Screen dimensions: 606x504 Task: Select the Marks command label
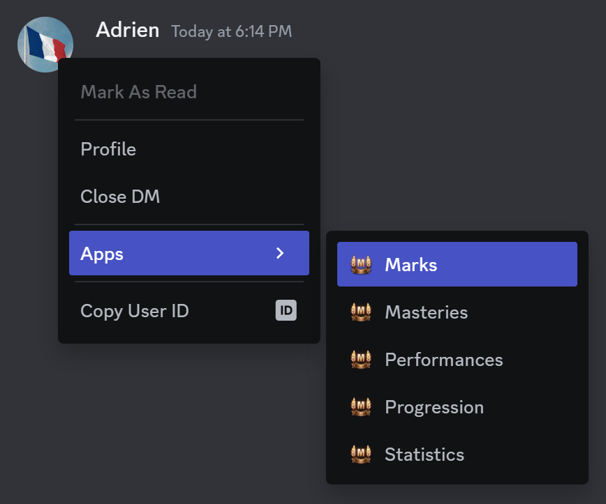pyautogui.click(x=411, y=265)
